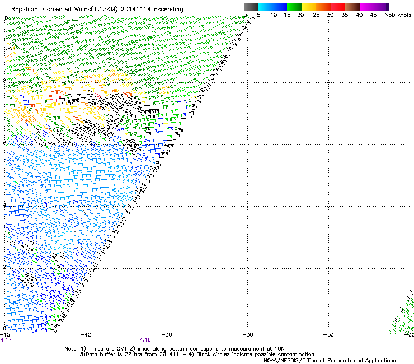This screenshot has height=364, width=414.
Task: Click the '-36' longitude axis label
Action: pos(248,335)
